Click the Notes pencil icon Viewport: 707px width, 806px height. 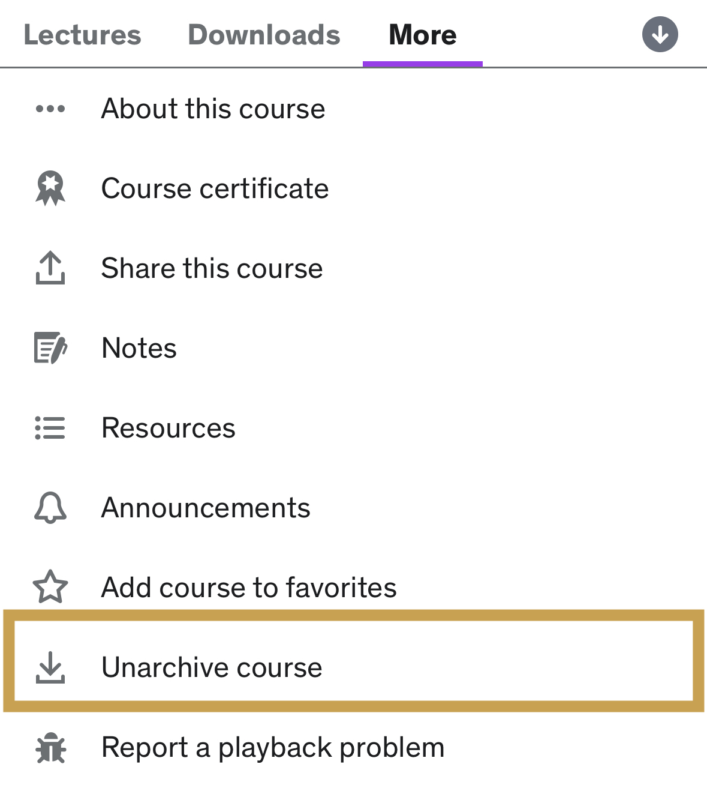tap(50, 348)
